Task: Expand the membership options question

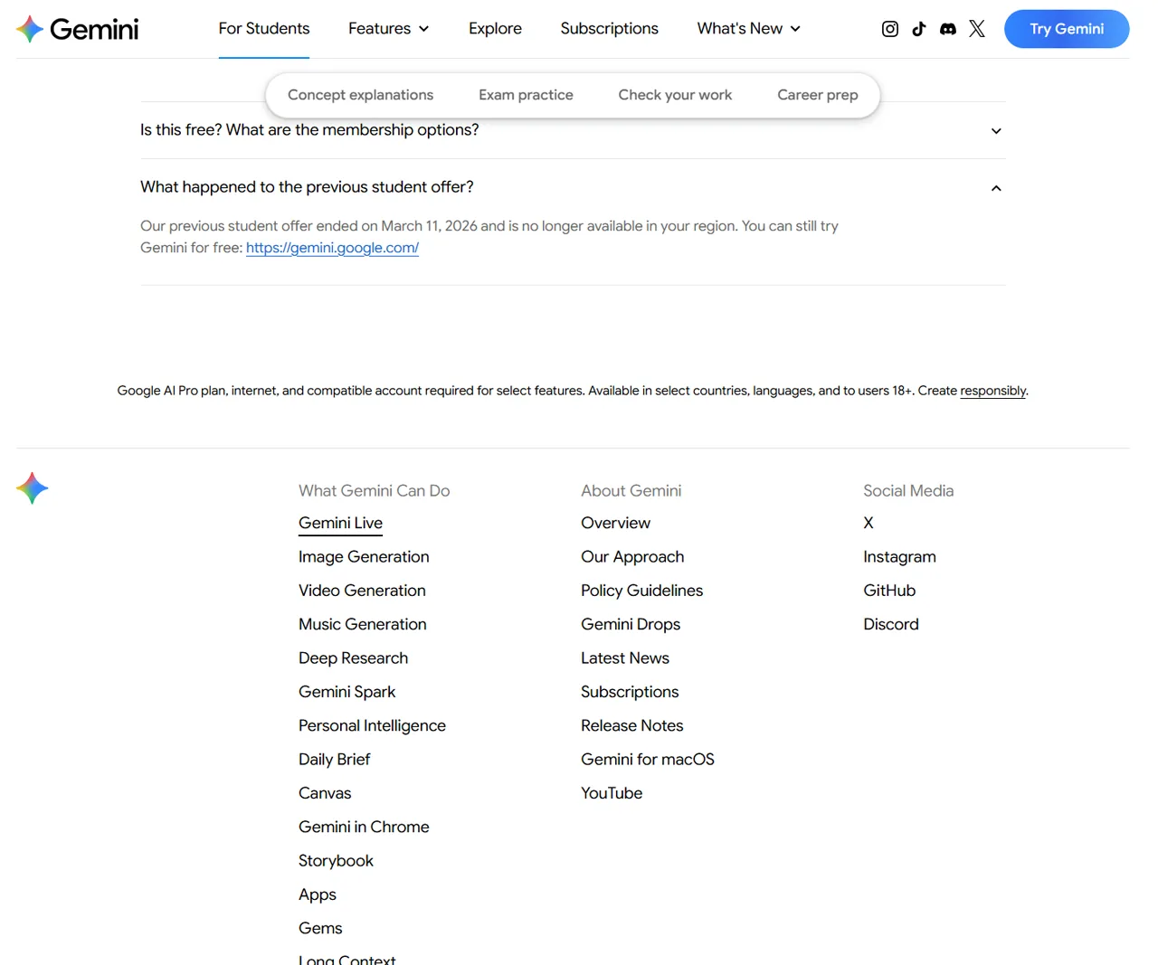Action: tap(573, 130)
